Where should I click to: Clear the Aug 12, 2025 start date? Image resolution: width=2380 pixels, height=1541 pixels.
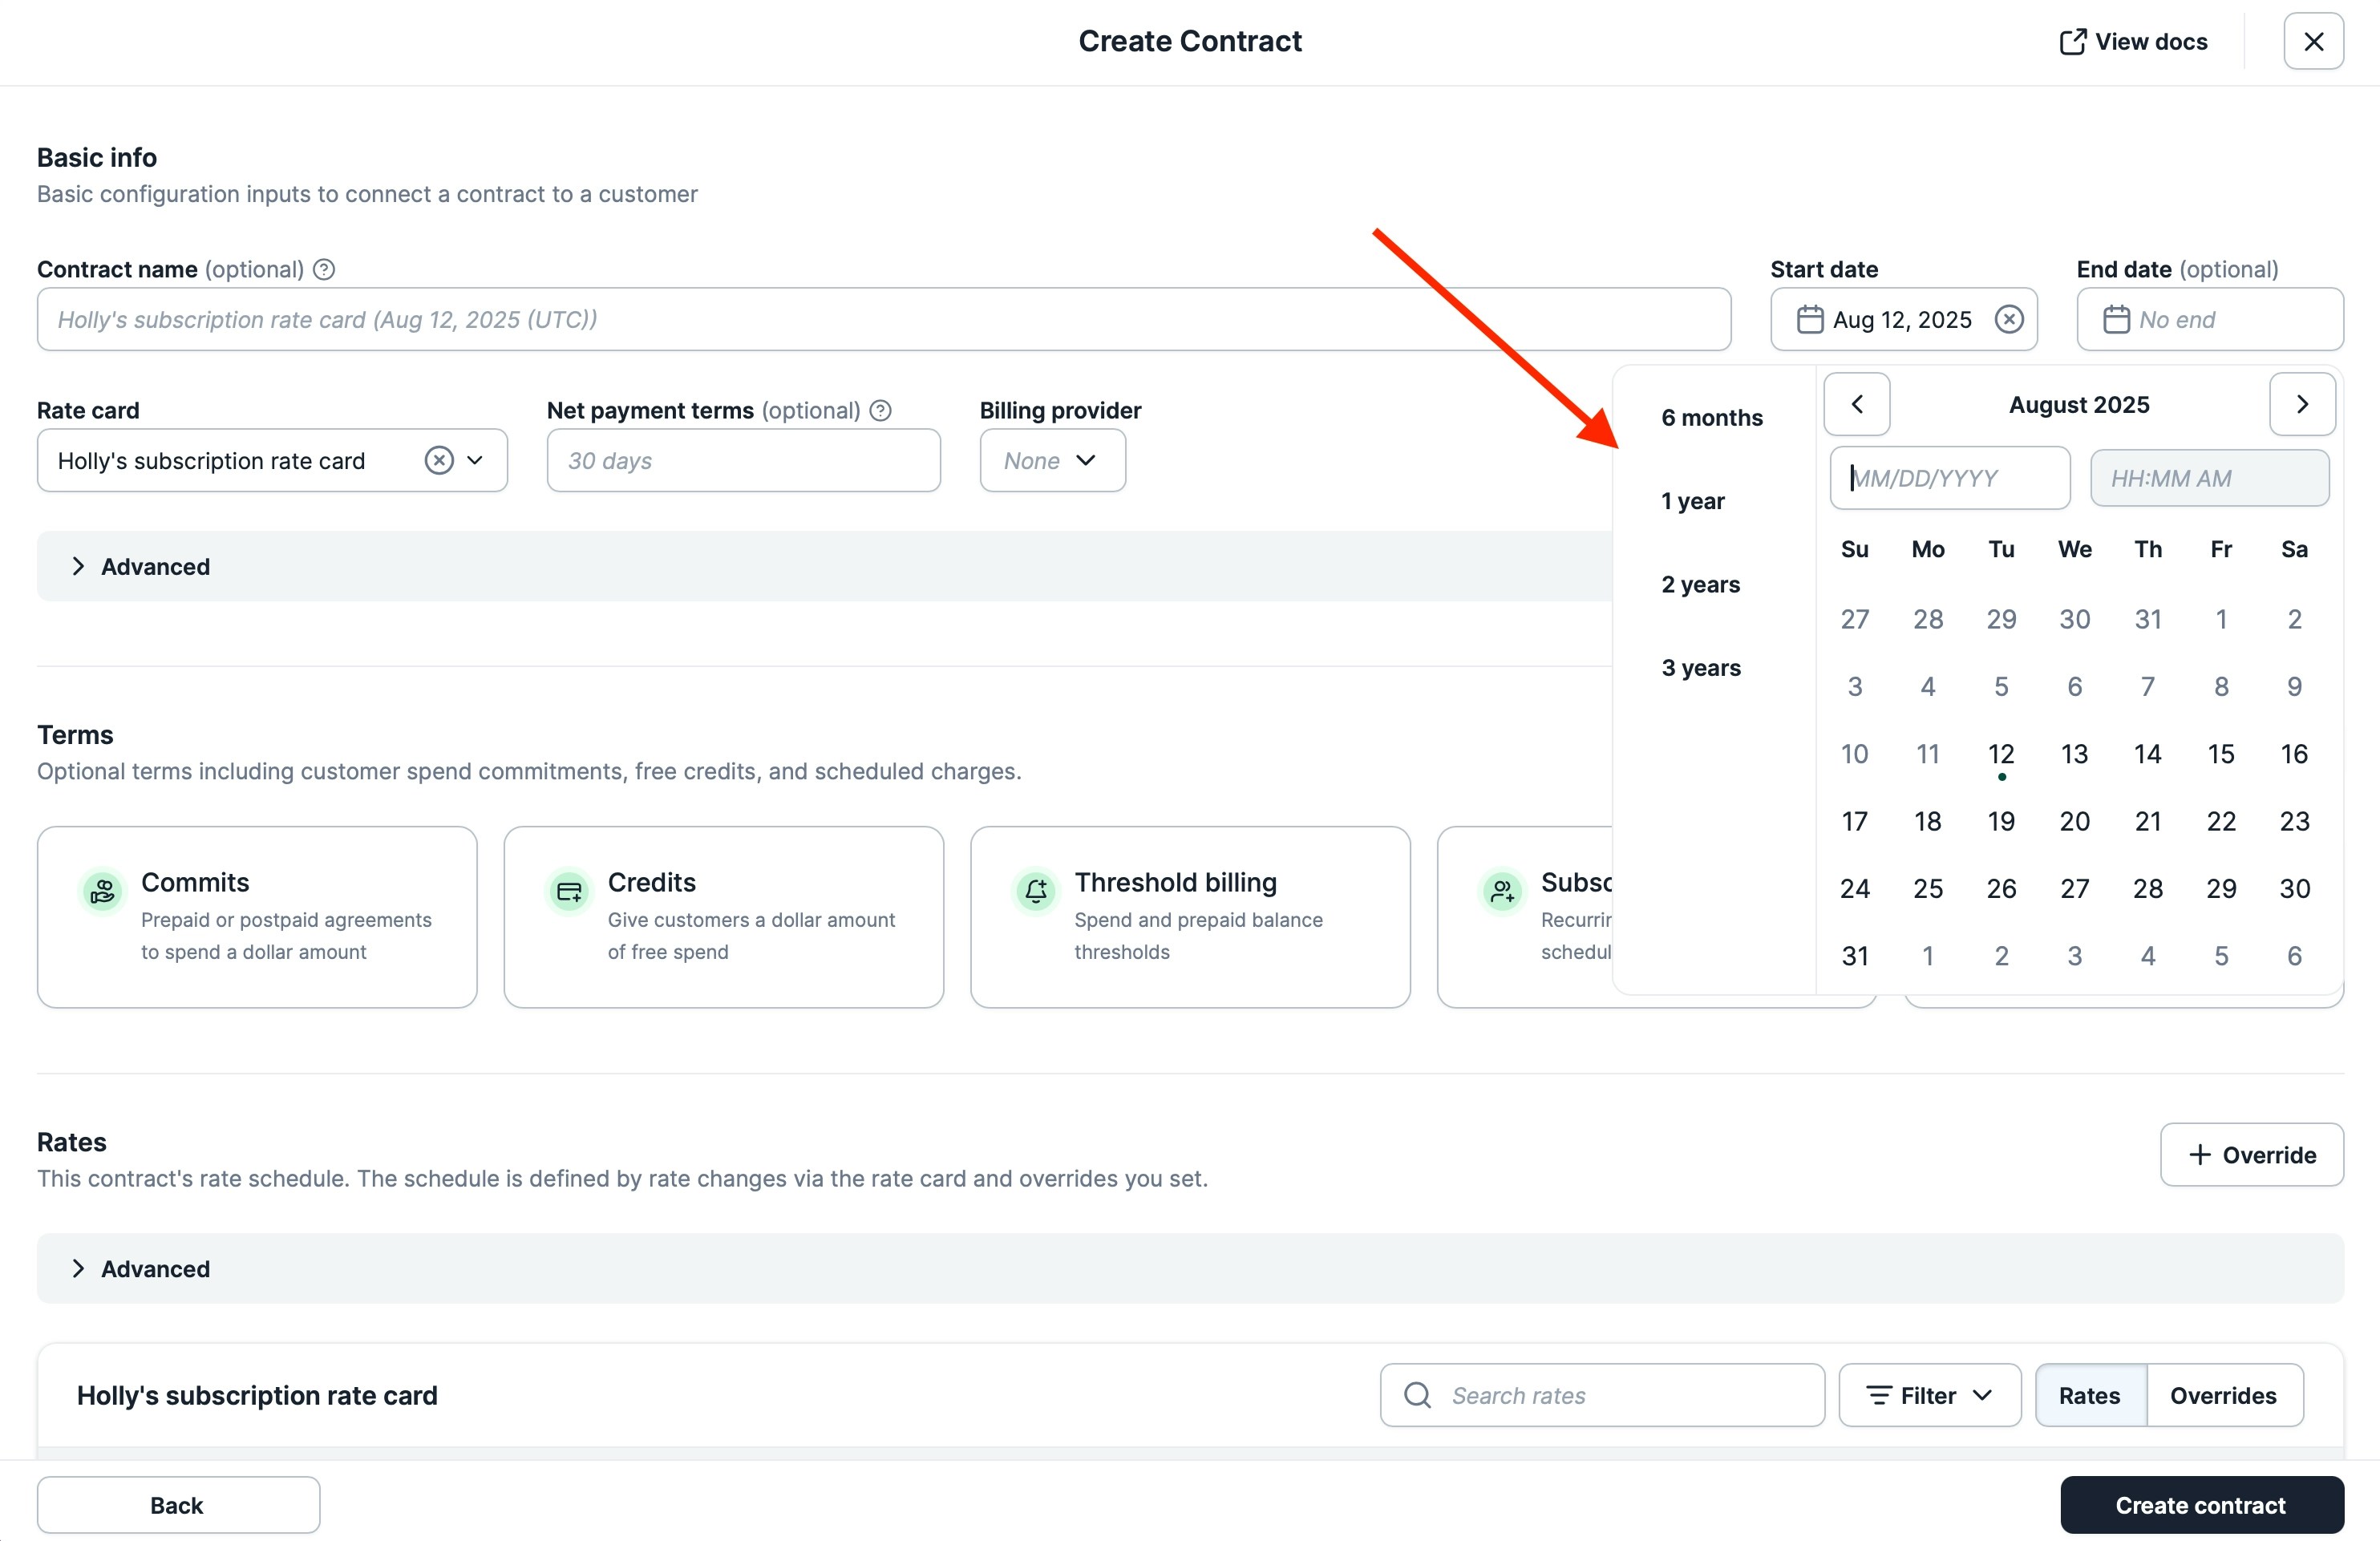point(2009,319)
